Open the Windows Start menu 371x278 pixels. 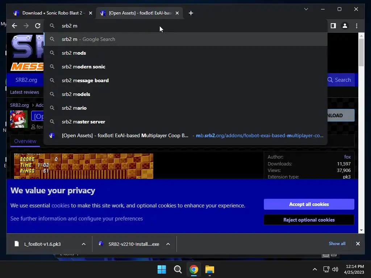click(x=162, y=269)
